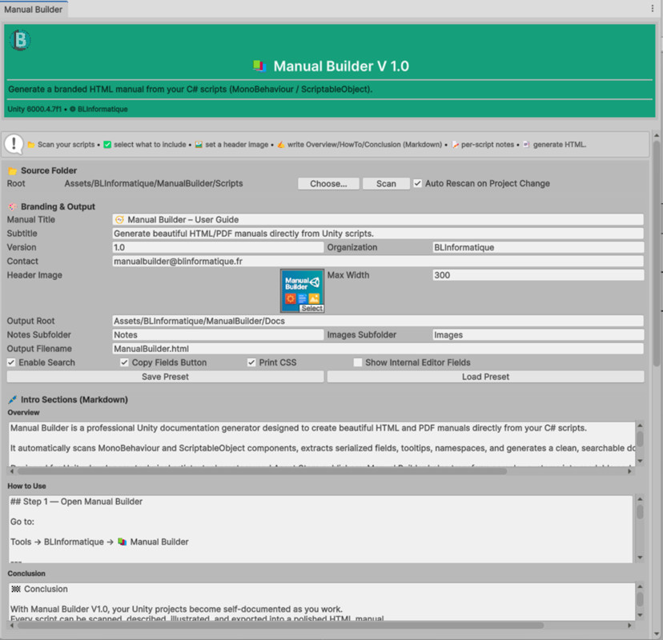The height and width of the screenshot is (640, 663).
Task: Click folder icon before Scan your scripts
Action: pos(31,145)
